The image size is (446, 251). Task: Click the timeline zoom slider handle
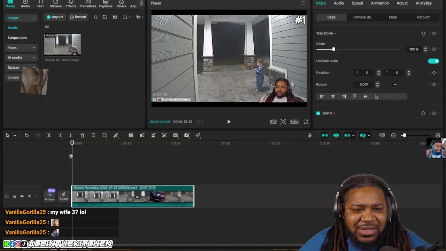click(x=404, y=135)
